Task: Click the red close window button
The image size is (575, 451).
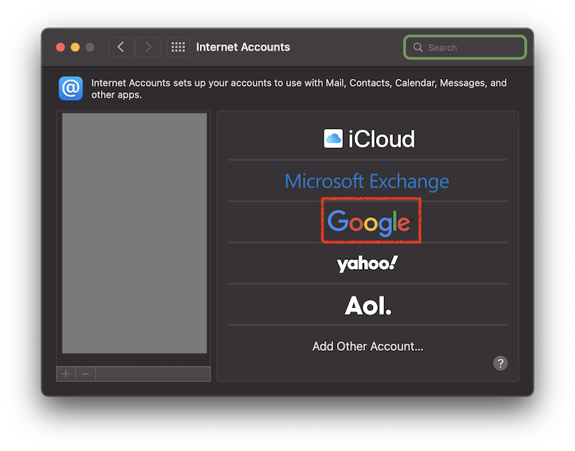Action: [x=60, y=47]
